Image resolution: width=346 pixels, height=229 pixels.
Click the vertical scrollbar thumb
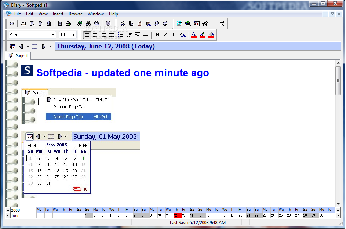click(x=338, y=81)
